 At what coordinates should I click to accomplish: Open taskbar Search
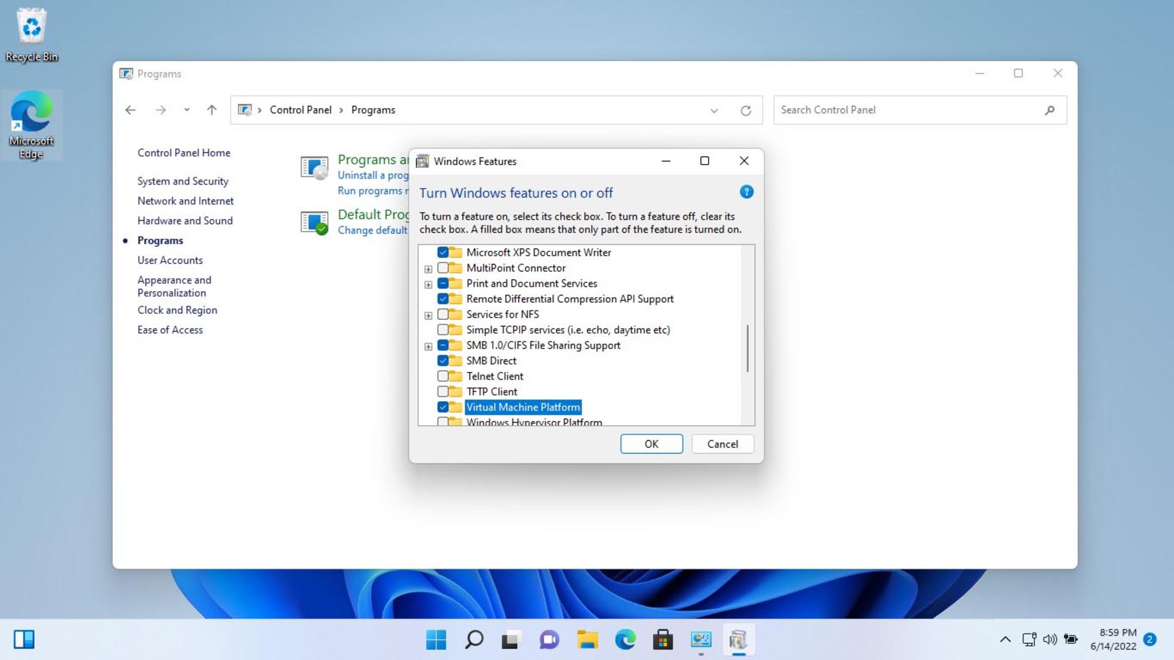(x=474, y=640)
